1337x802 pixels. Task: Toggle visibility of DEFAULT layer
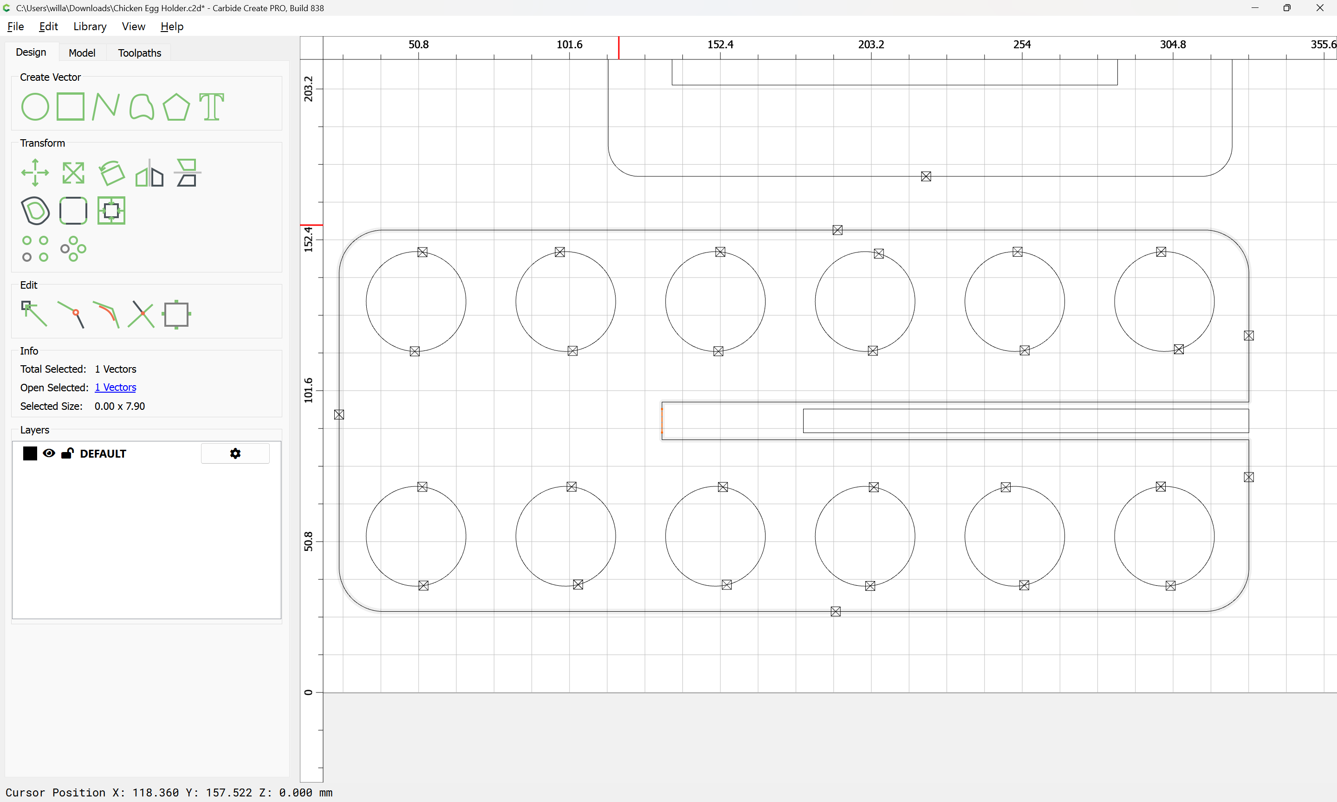[x=49, y=453]
